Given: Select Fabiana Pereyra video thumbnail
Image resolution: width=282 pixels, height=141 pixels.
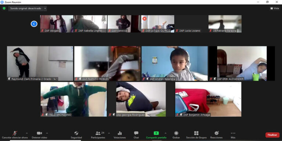Looking at the screenshot, I should point(225,24).
